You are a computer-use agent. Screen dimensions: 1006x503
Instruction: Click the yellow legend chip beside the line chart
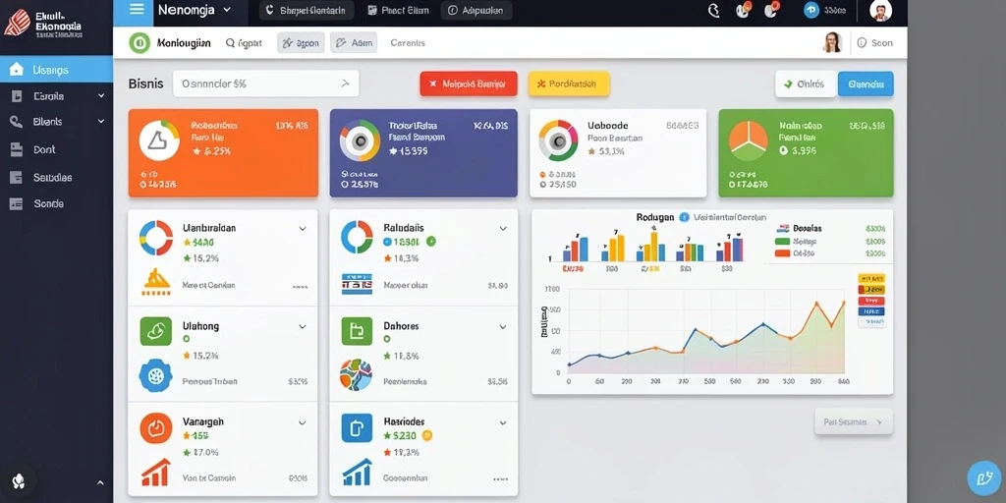(x=871, y=278)
